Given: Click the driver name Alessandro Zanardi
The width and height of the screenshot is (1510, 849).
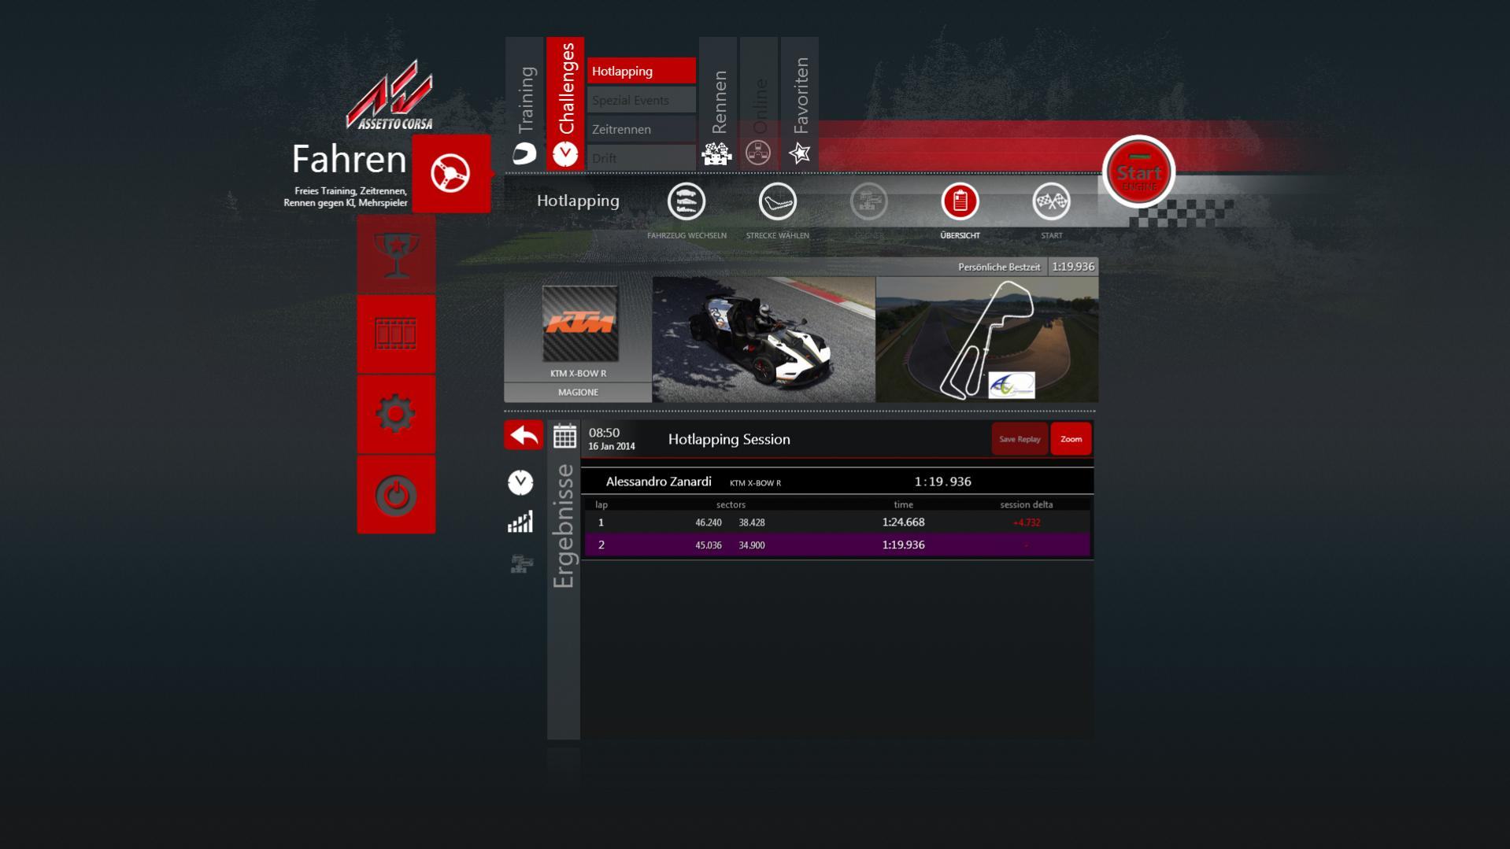Looking at the screenshot, I should tap(658, 482).
